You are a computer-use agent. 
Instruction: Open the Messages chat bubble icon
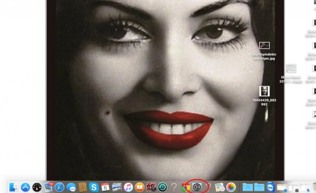tap(71, 187)
